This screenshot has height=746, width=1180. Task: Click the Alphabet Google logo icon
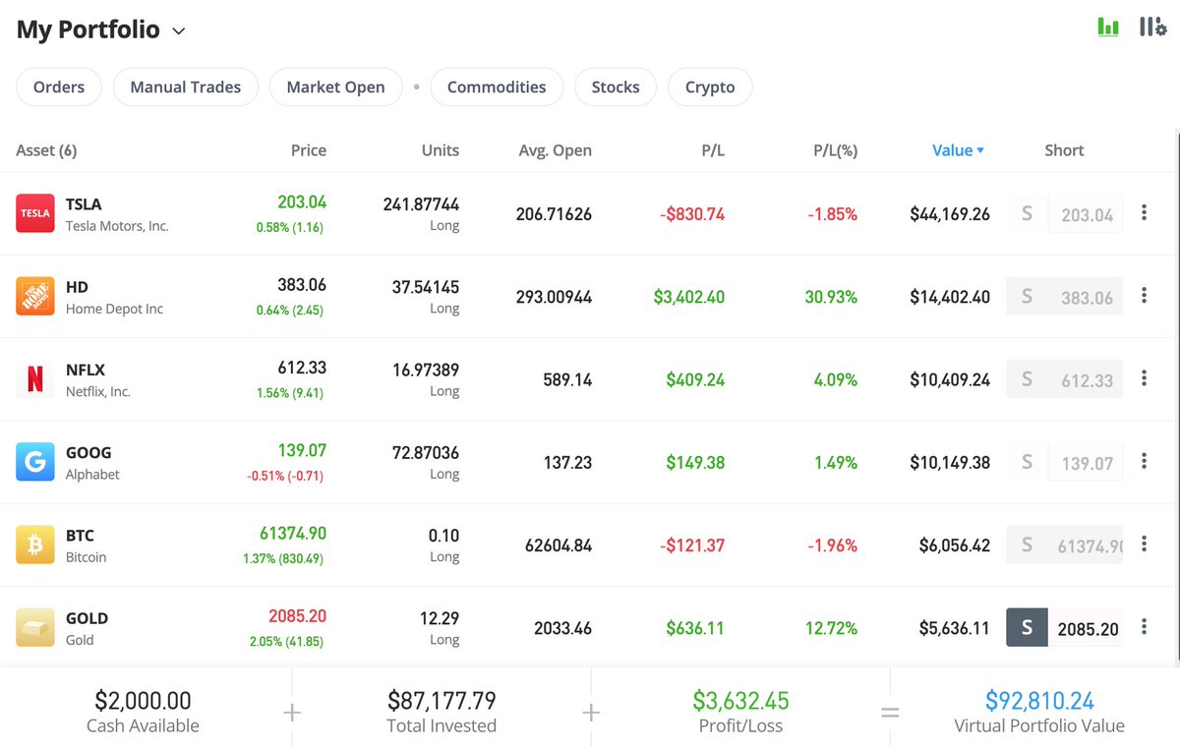coord(33,461)
